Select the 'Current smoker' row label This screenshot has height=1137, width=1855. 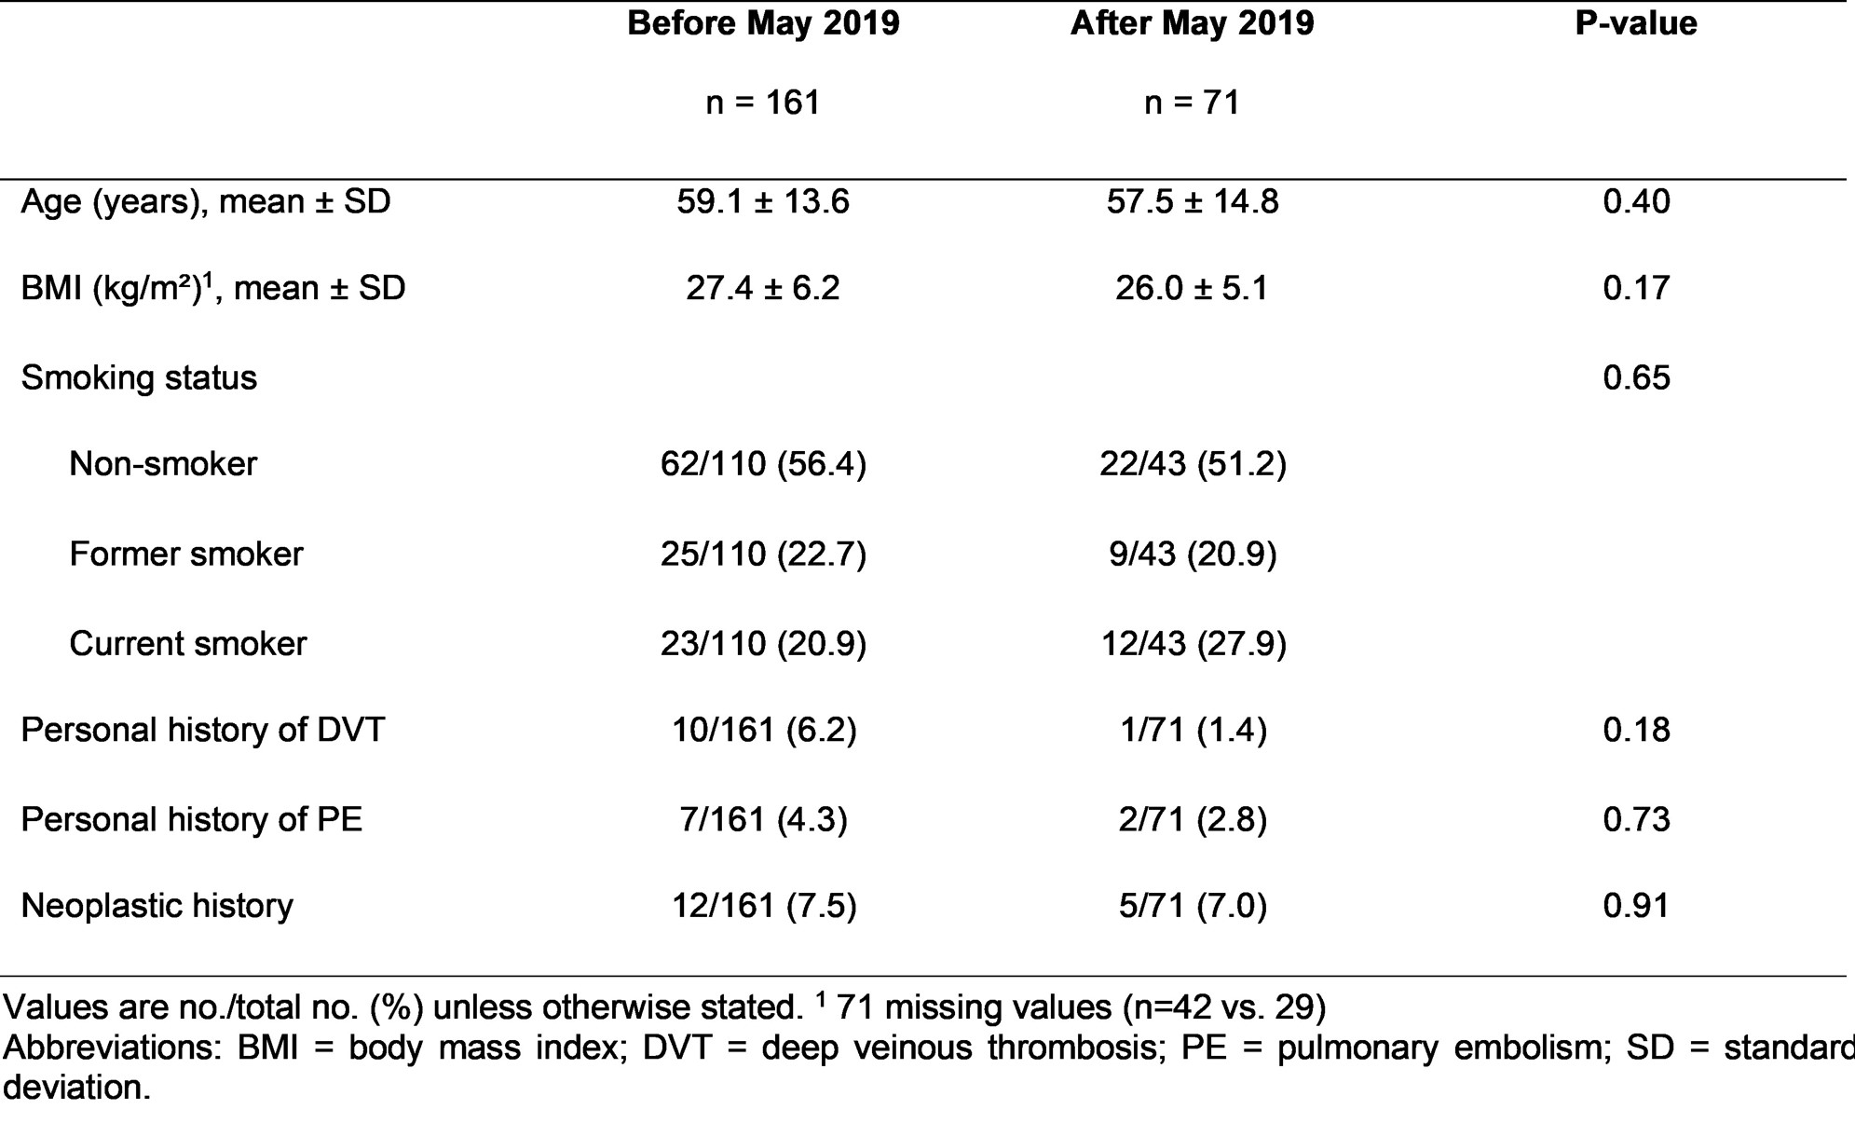tap(187, 644)
